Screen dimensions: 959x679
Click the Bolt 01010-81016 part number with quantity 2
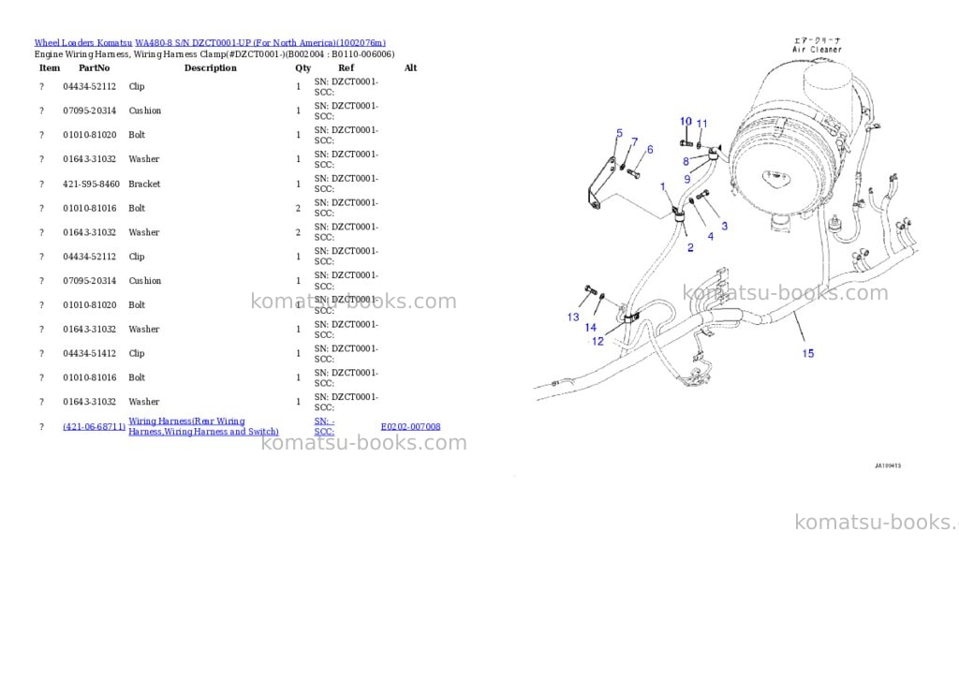tap(89, 209)
